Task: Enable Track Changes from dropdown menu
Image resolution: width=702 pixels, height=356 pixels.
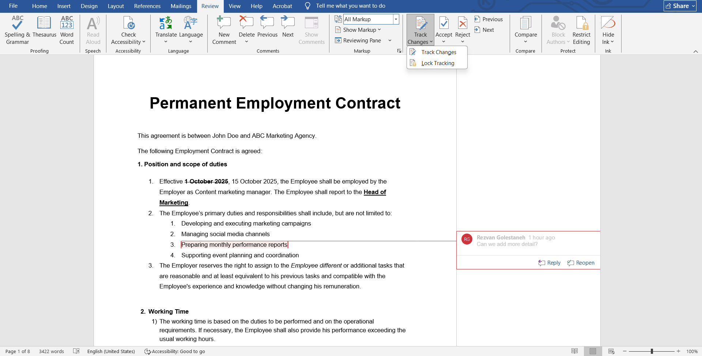Action: (437, 52)
